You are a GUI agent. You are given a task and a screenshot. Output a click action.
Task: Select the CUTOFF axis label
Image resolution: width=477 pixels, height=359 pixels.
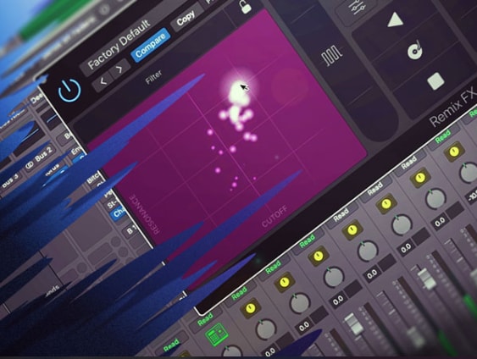275,217
